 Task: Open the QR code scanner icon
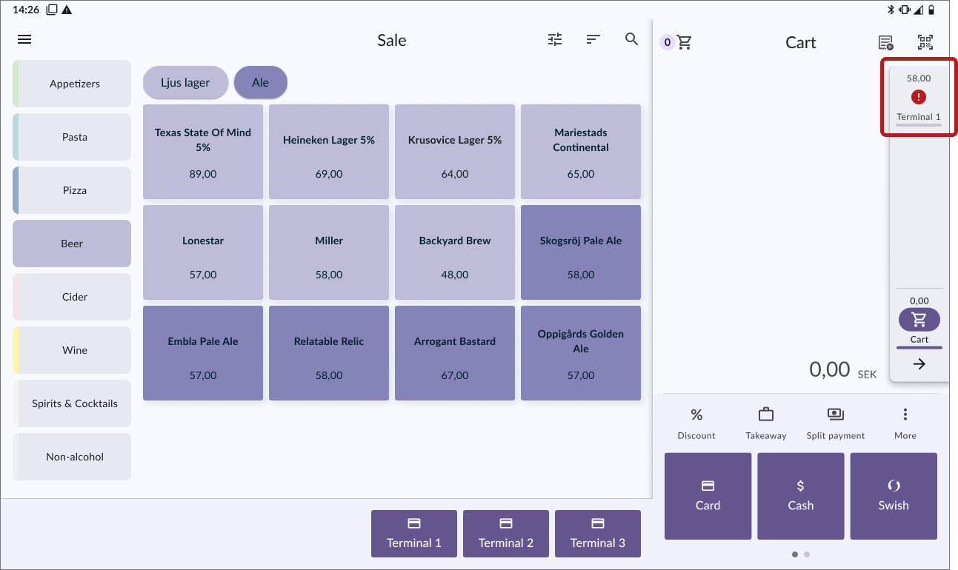coord(925,42)
